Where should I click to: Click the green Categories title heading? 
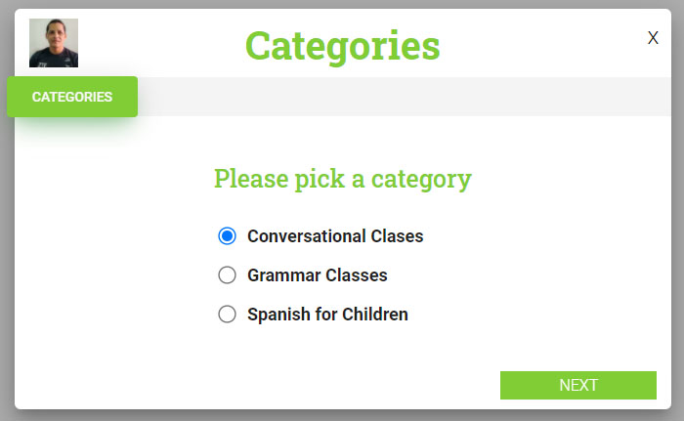[342, 45]
